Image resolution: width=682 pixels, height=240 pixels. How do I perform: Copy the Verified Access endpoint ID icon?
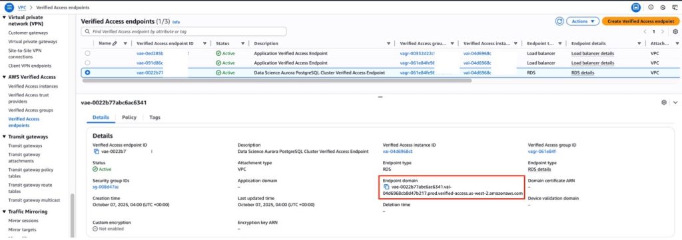tap(97, 152)
